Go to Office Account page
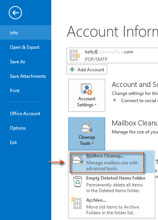The image size is (158, 220). (25, 113)
